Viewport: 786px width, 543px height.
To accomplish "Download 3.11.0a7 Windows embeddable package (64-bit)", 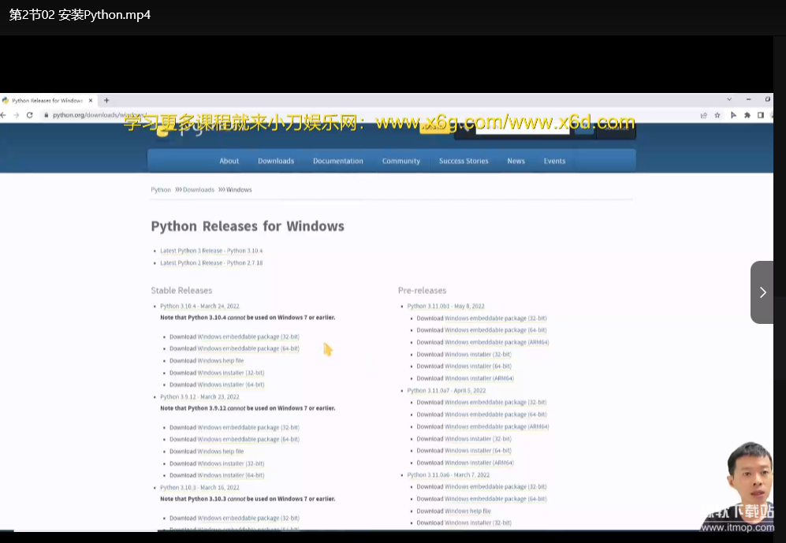I will 495,415.
